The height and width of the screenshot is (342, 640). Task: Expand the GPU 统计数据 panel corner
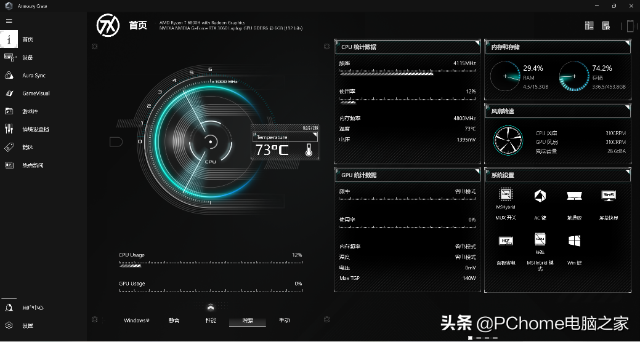tap(477, 171)
